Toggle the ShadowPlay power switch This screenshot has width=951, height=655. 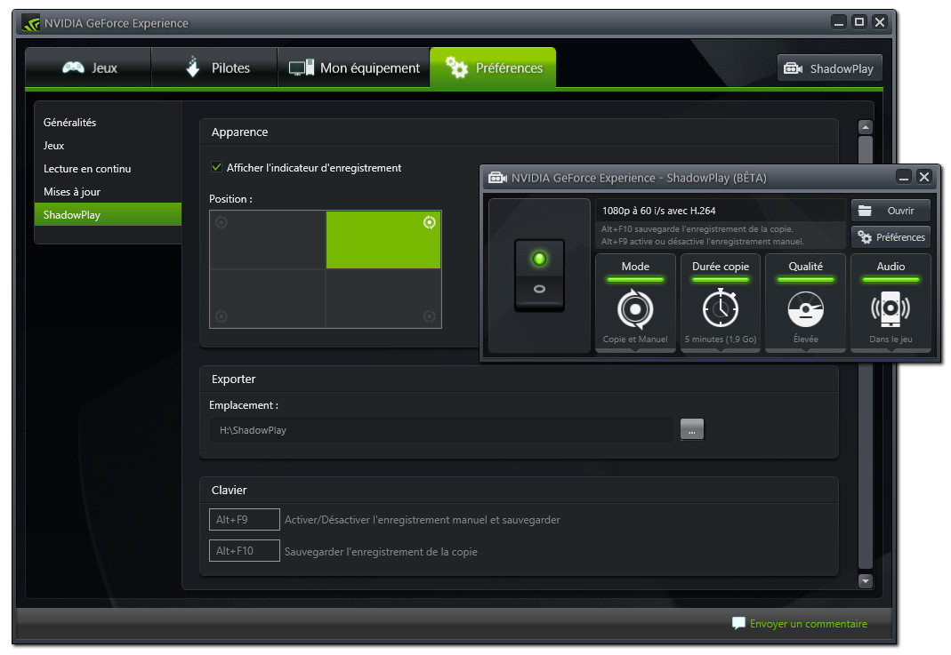(539, 276)
